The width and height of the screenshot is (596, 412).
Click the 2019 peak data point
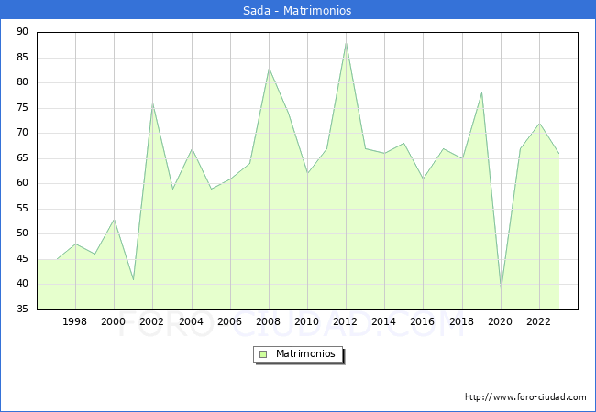481,93
